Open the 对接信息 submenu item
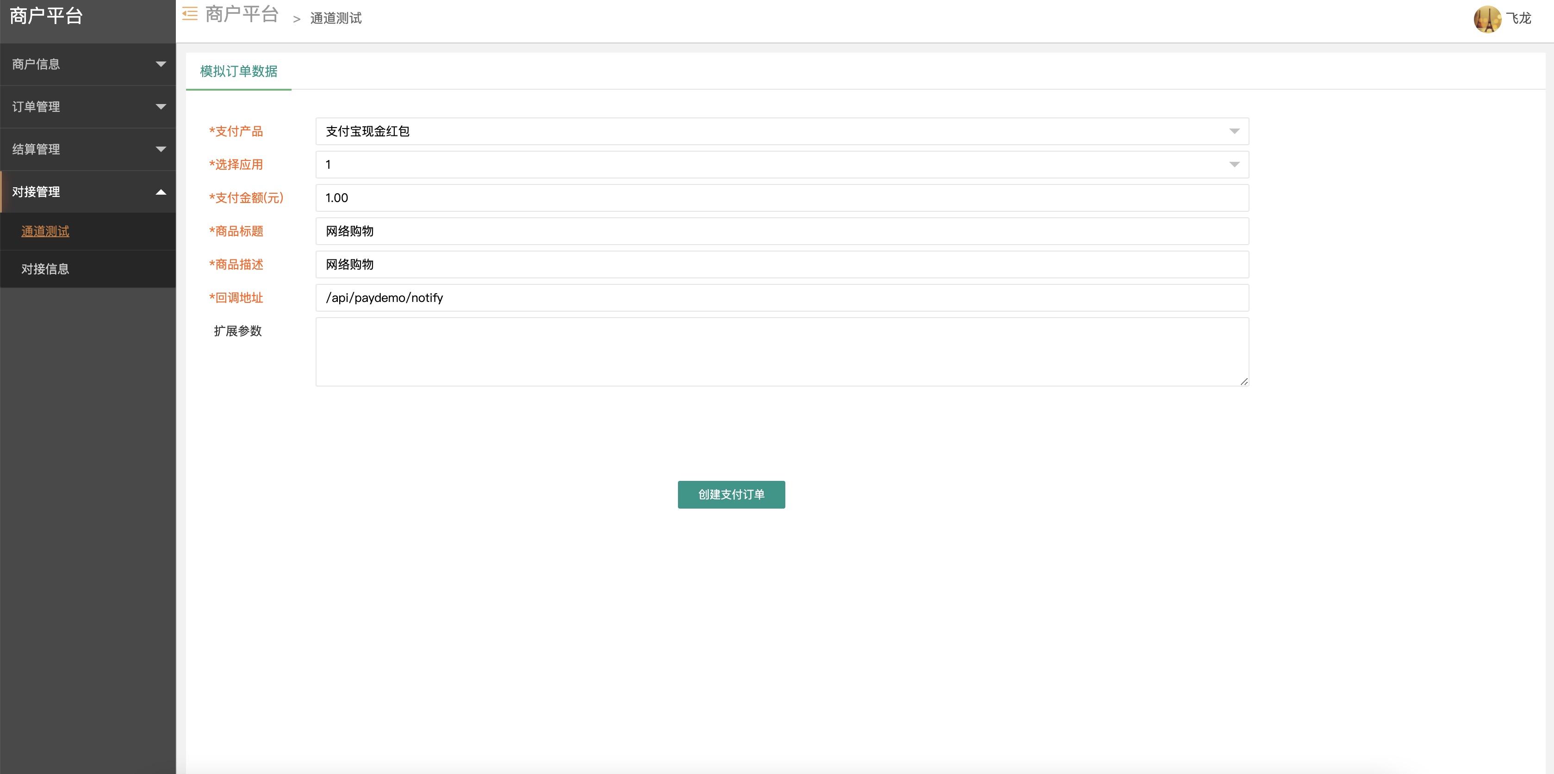Screen dimensions: 1554x774 (88, 269)
